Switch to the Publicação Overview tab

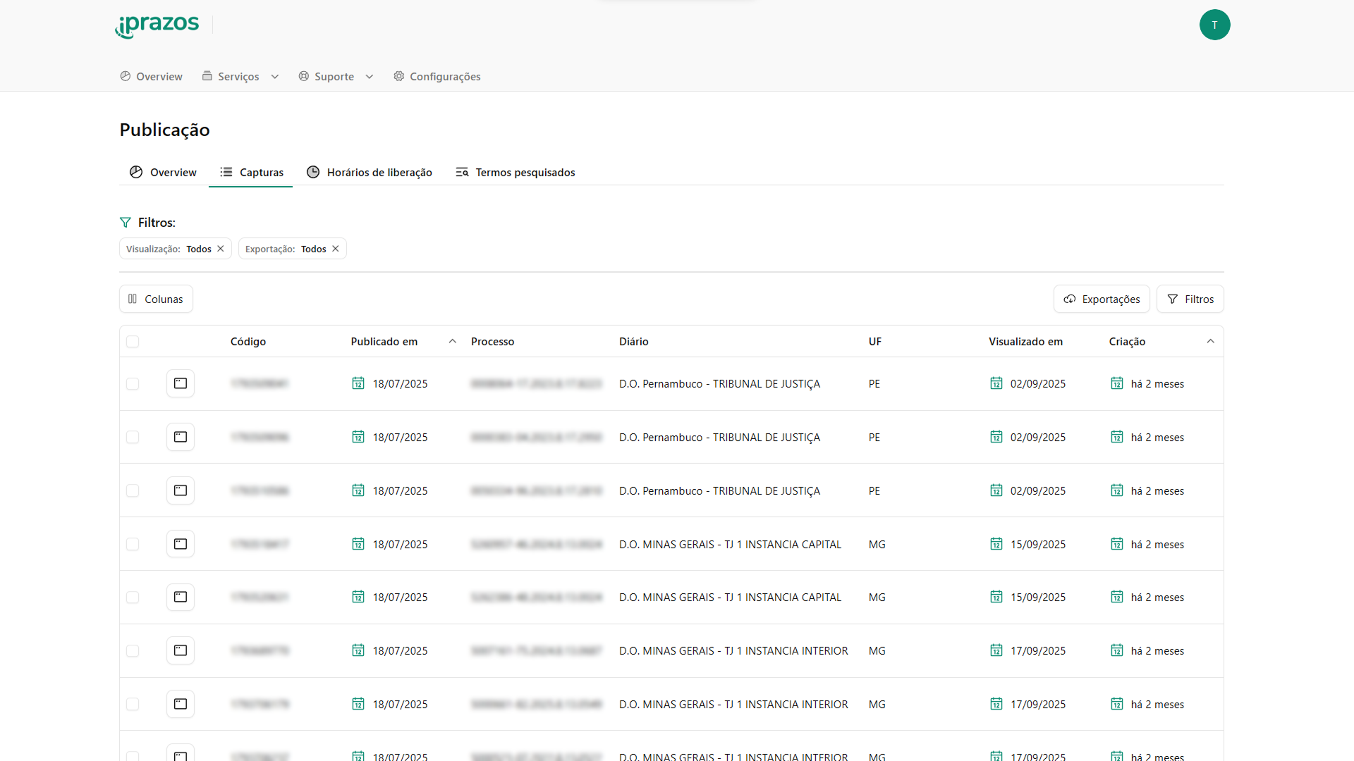click(x=163, y=172)
